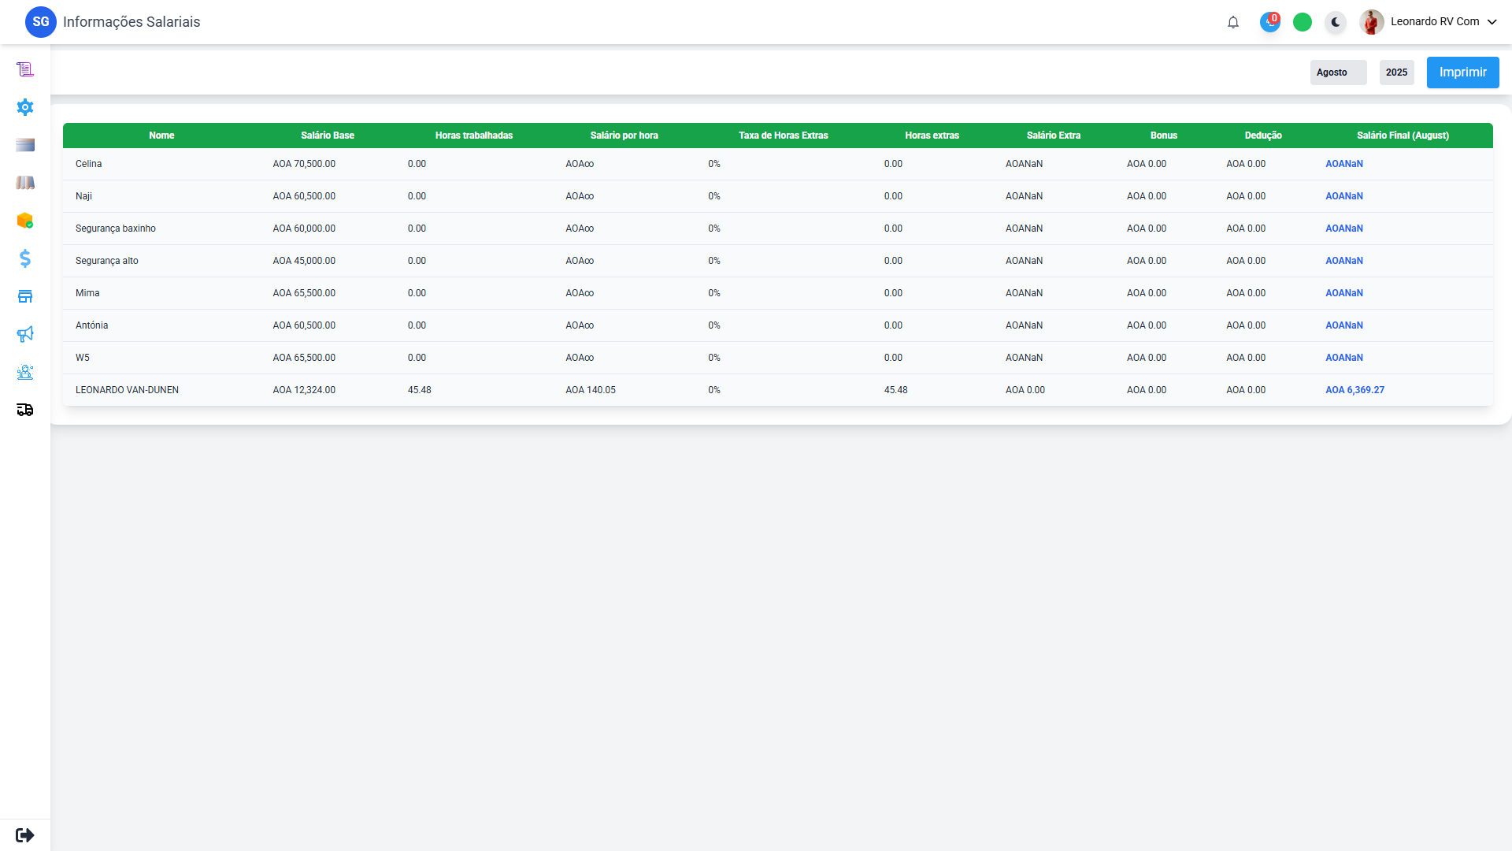This screenshot has height=851, width=1512.
Task: Open the Agosto month selector
Action: [1338, 72]
